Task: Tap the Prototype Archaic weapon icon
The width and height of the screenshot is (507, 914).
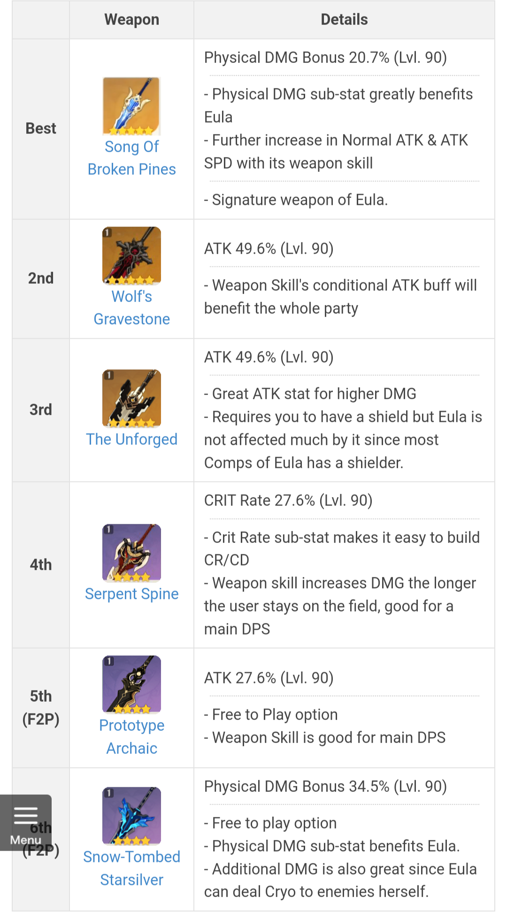Action: tap(131, 684)
